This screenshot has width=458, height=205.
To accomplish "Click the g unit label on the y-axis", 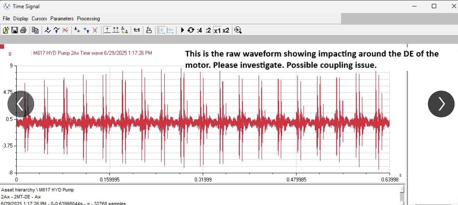I will (10, 53).
